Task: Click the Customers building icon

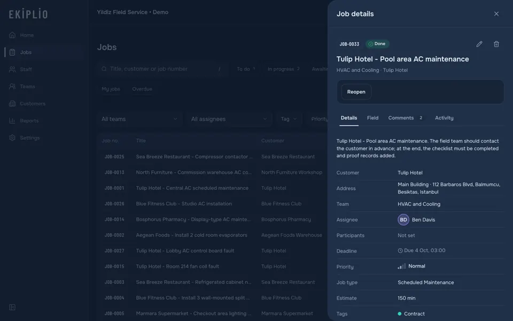Action: [x=12, y=103]
